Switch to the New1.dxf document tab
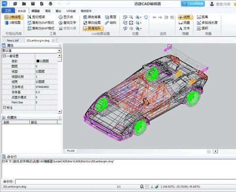This screenshot has width=236, height=192. (13, 40)
